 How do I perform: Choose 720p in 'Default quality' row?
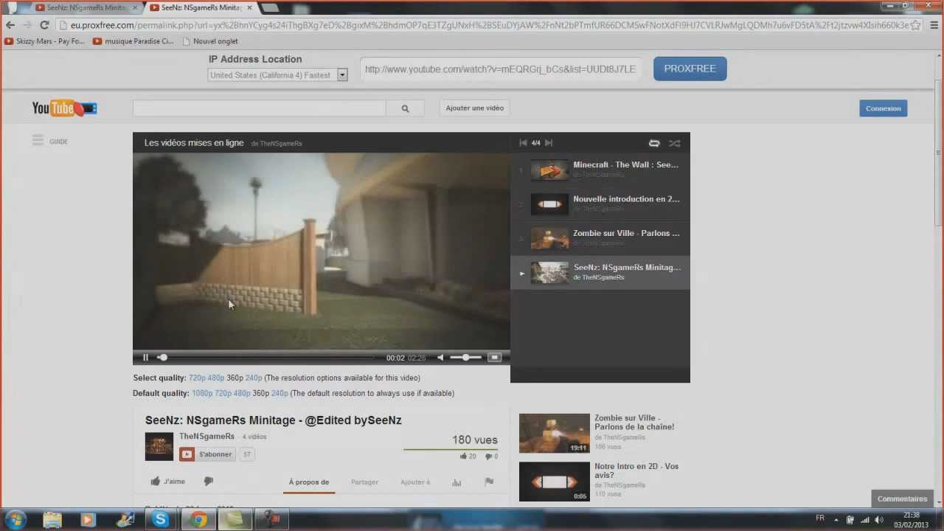coord(223,393)
